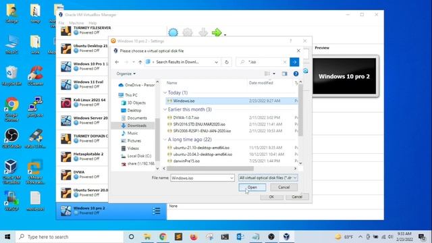Open Firefox from the taskbar
The image size is (432, 243).
[x=194, y=237]
